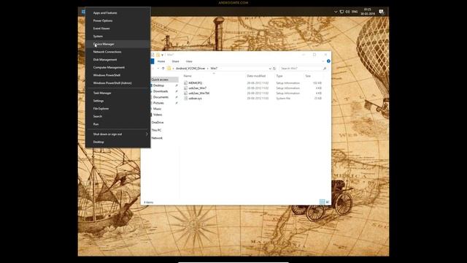This screenshot has width=467, height=263.
Task: Open Desktop in navigation pane
Action: (x=159, y=85)
